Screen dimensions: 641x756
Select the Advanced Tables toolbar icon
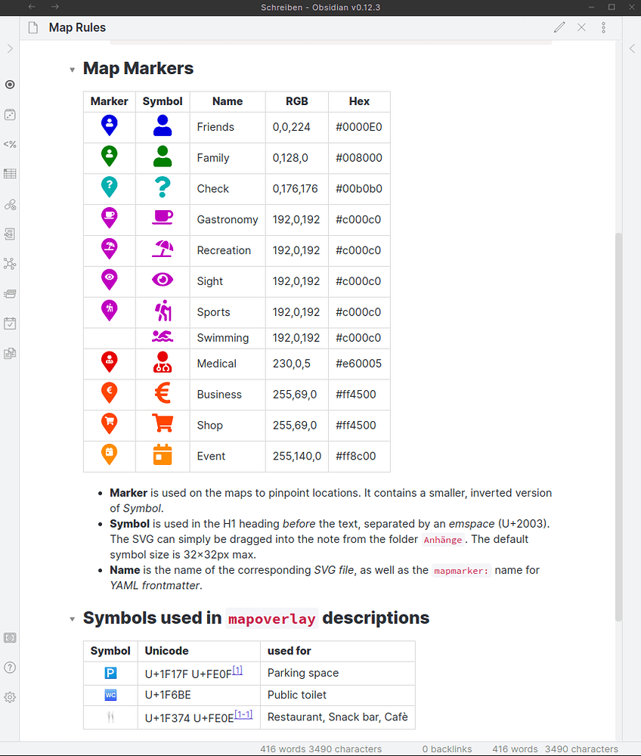click(10, 173)
